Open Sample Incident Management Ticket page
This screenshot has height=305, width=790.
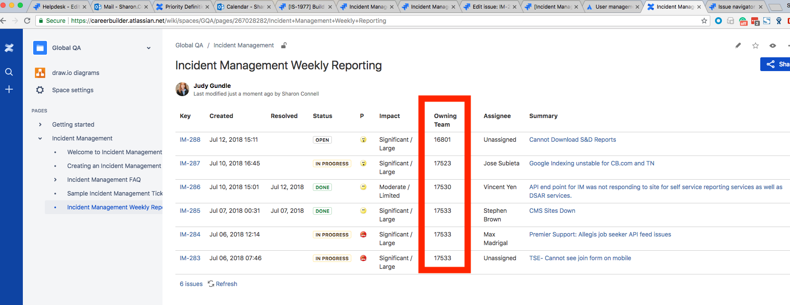[115, 193]
